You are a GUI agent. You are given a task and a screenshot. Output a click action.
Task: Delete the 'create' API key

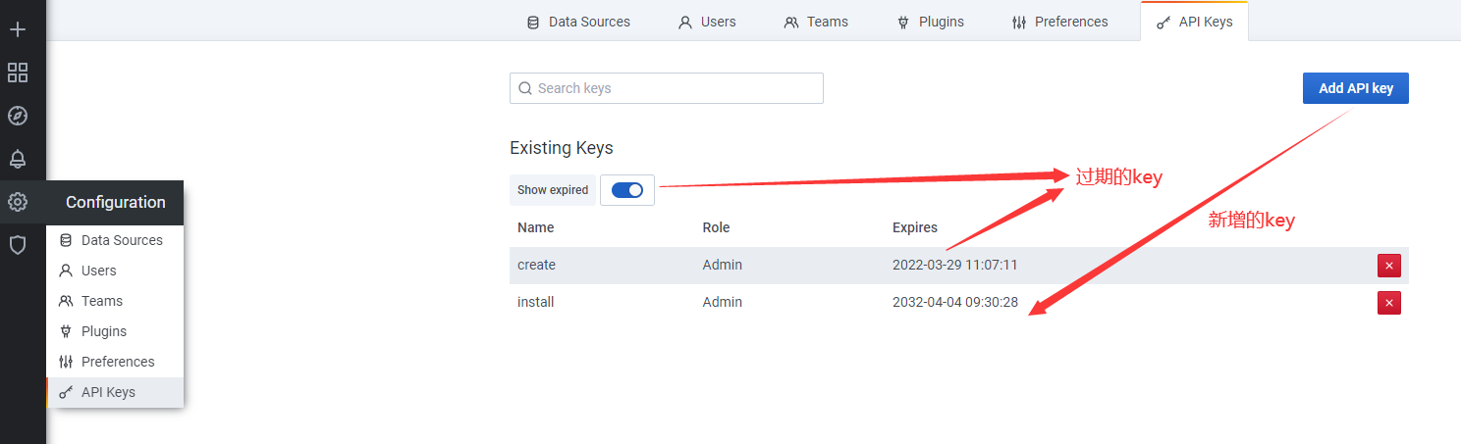click(x=1388, y=266)
